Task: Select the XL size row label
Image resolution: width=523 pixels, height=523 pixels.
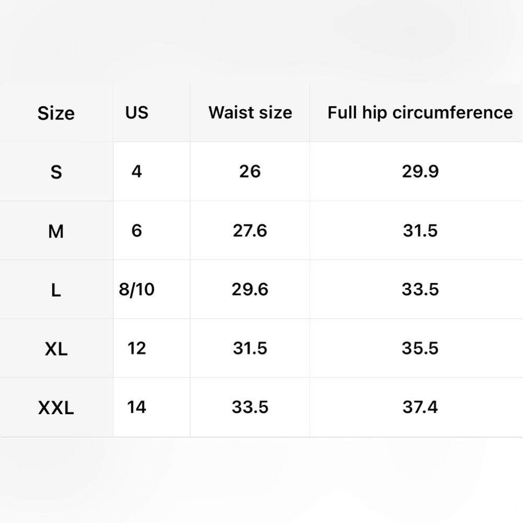Action: (x=56, y=349)
